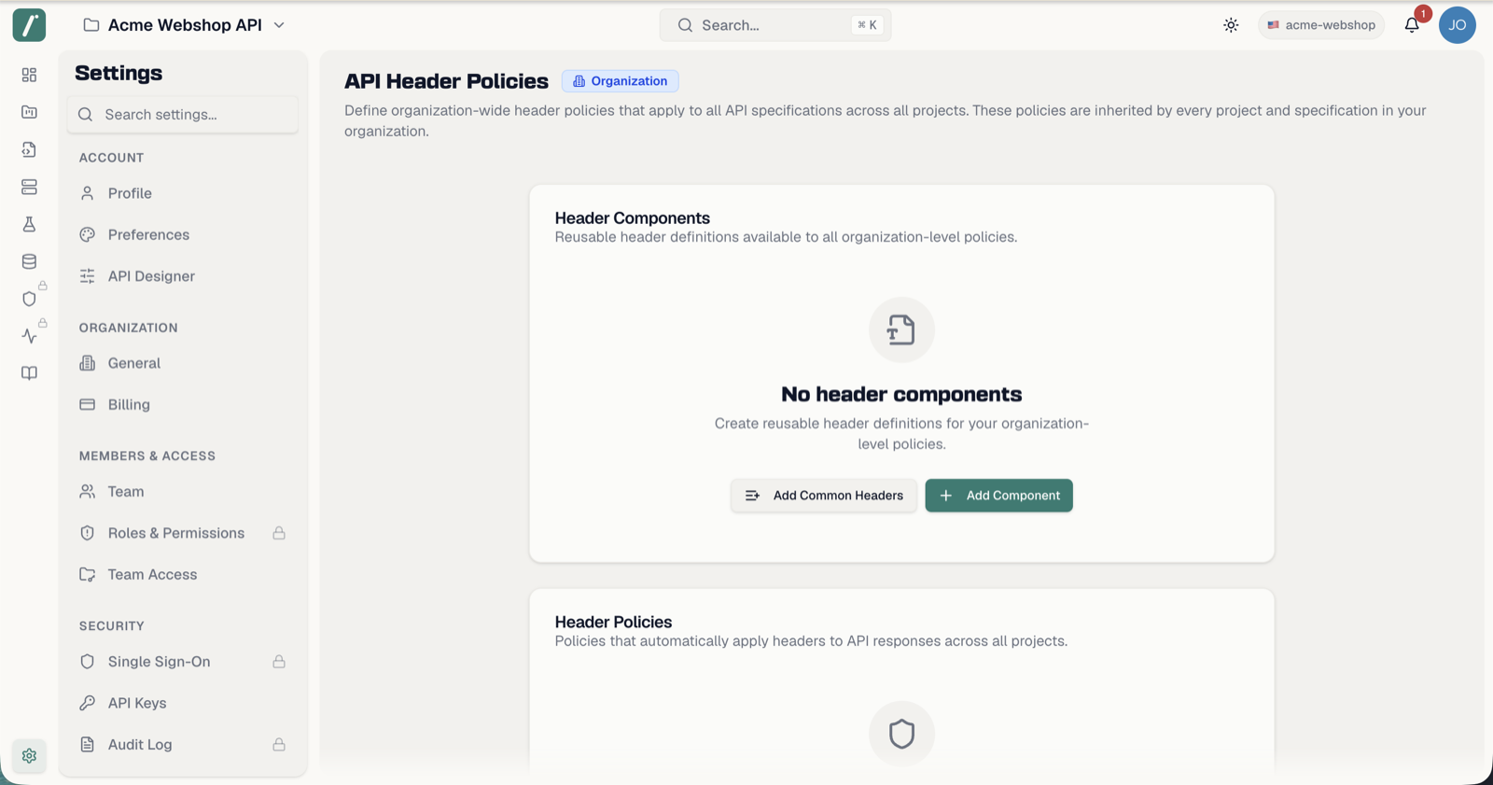
Task: Open Roles & Permissions settings
Action: click(x=183, y=533)
